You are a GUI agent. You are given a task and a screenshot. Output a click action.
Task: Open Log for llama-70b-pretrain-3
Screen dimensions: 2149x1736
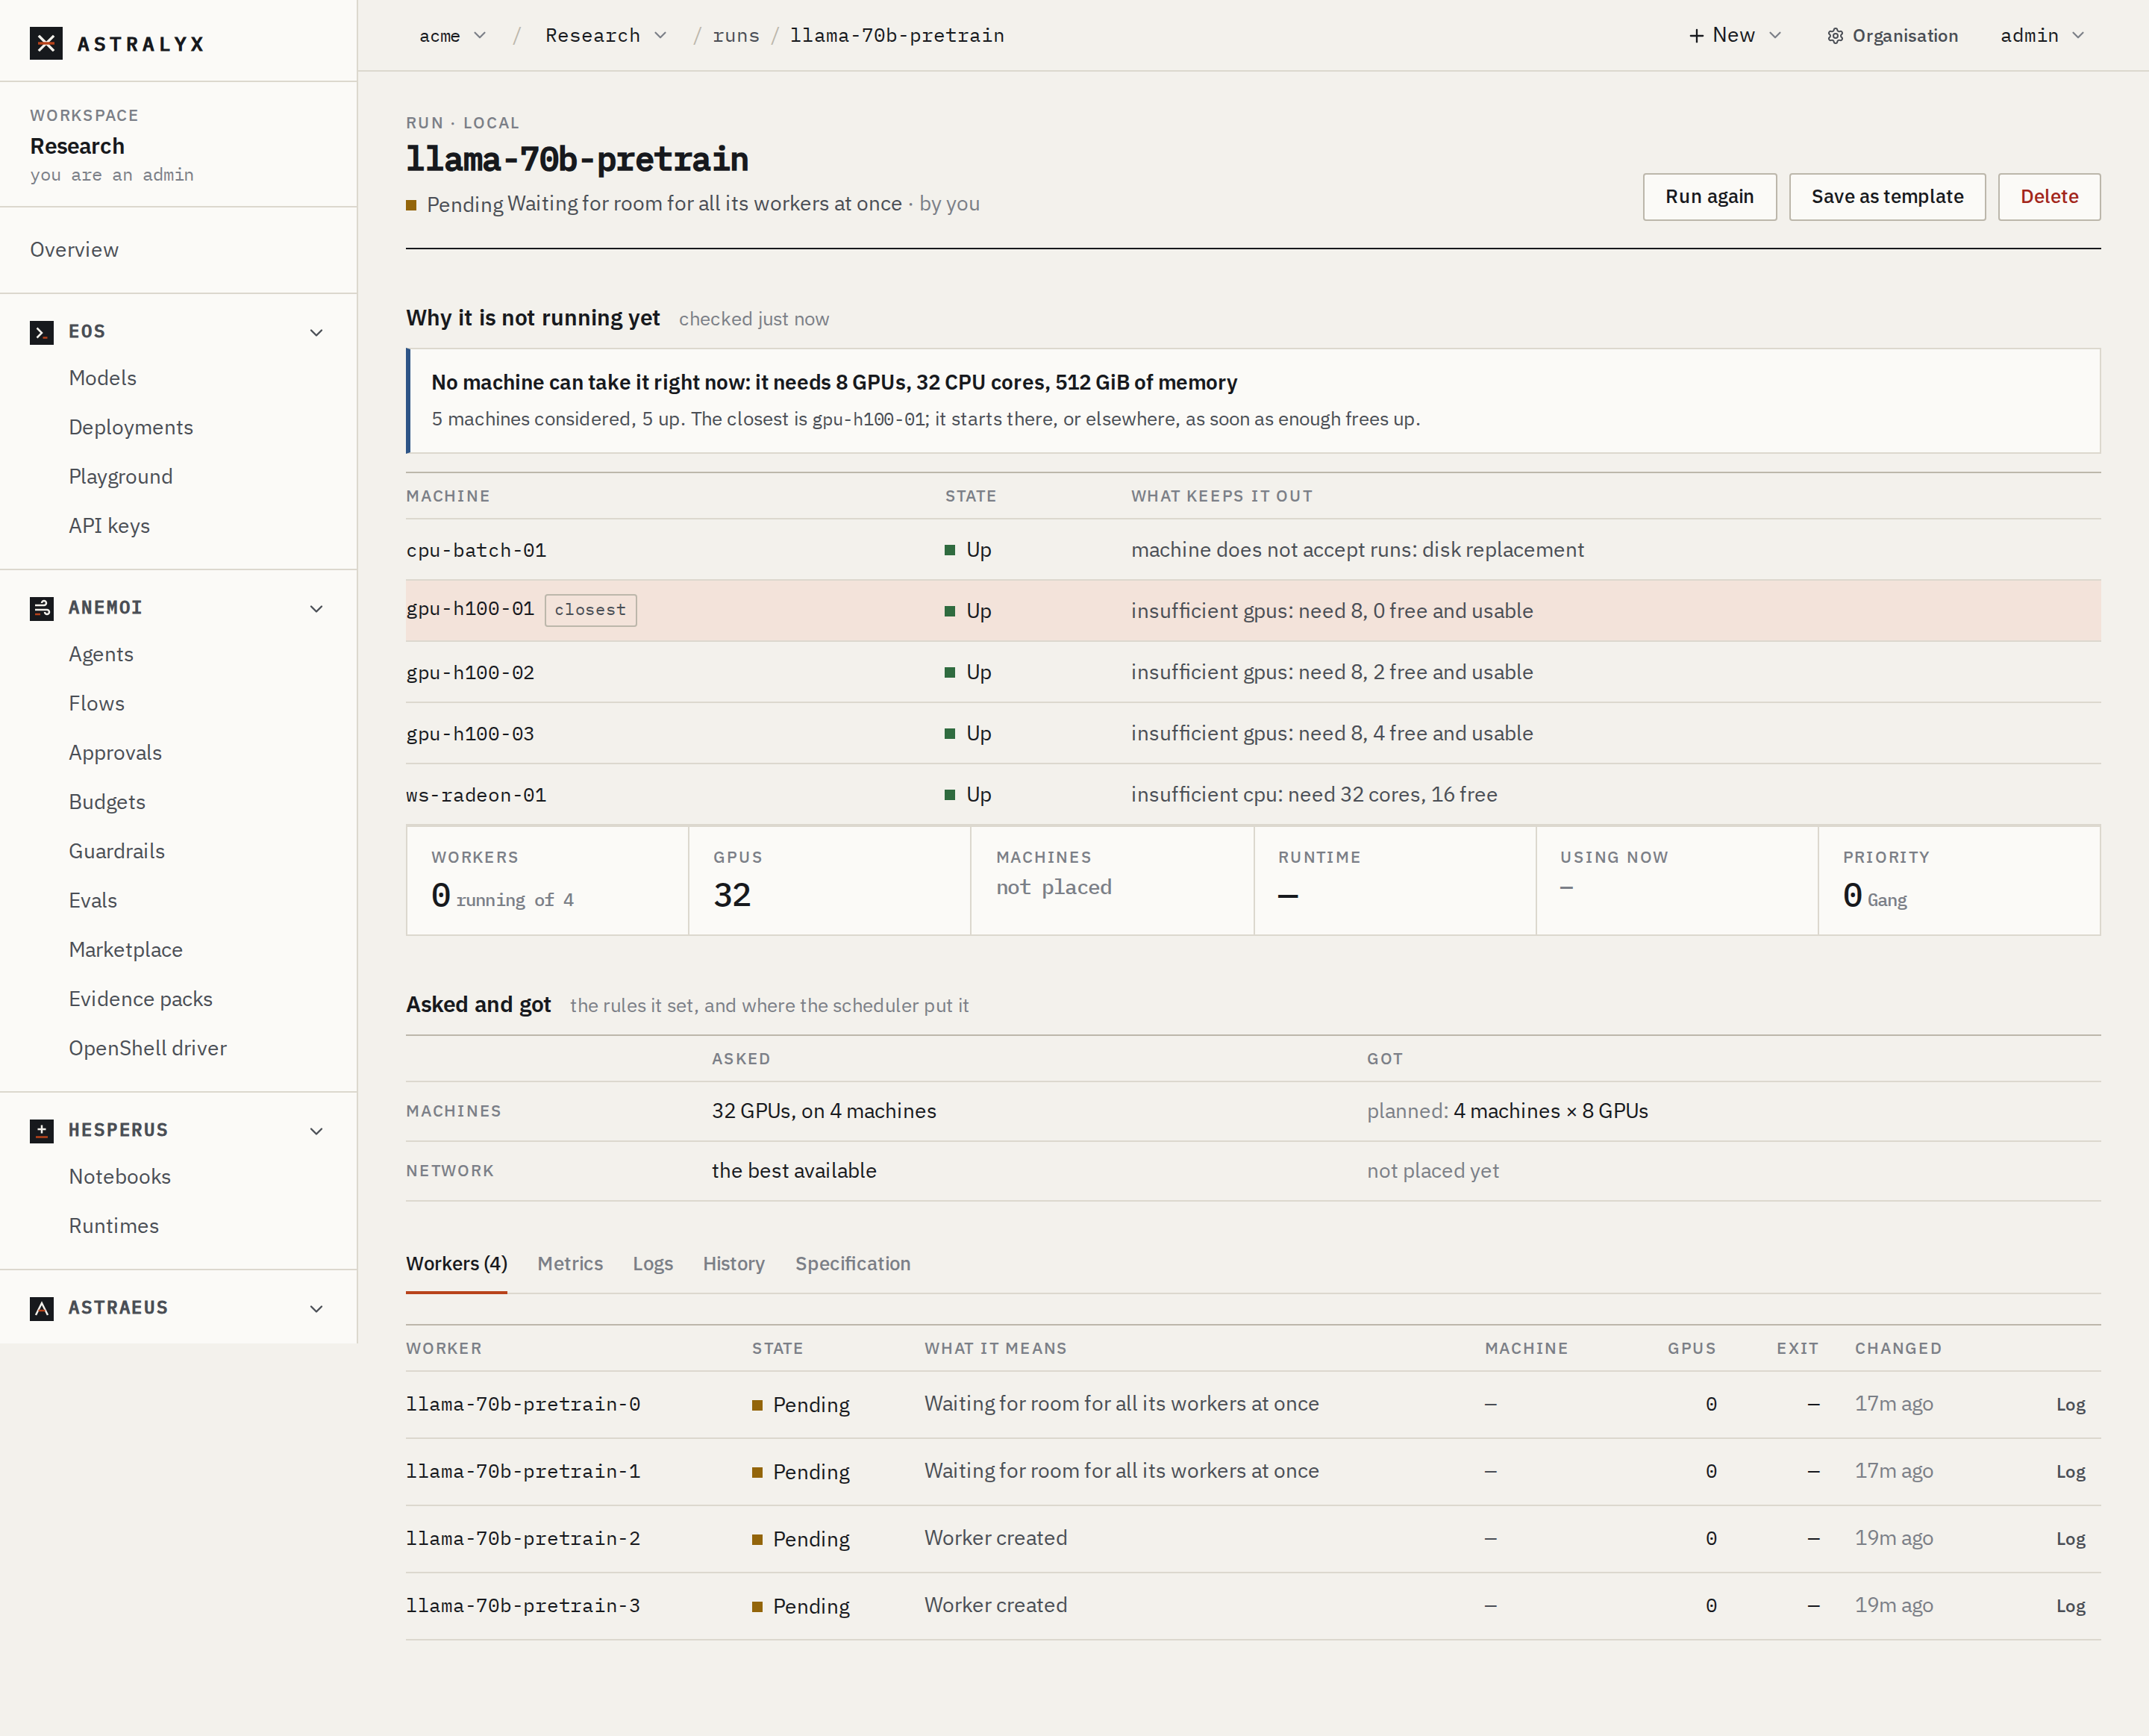click(2070, 1606)
